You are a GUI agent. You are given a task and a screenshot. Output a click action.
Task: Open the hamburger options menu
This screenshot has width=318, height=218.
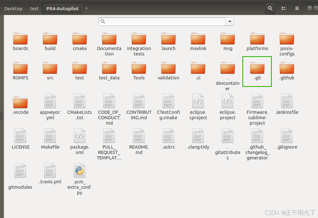(x=297, y=8)
